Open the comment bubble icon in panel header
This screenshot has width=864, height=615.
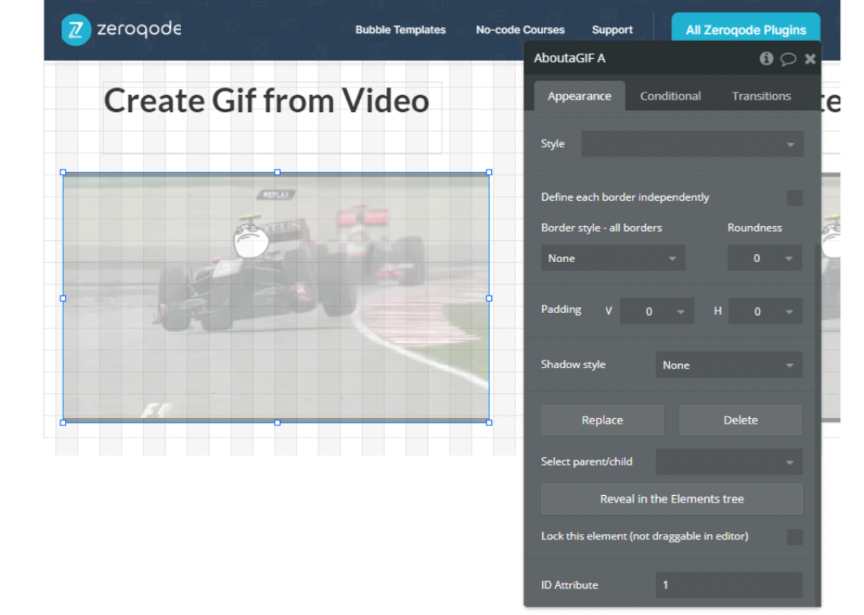pos(788,59)
